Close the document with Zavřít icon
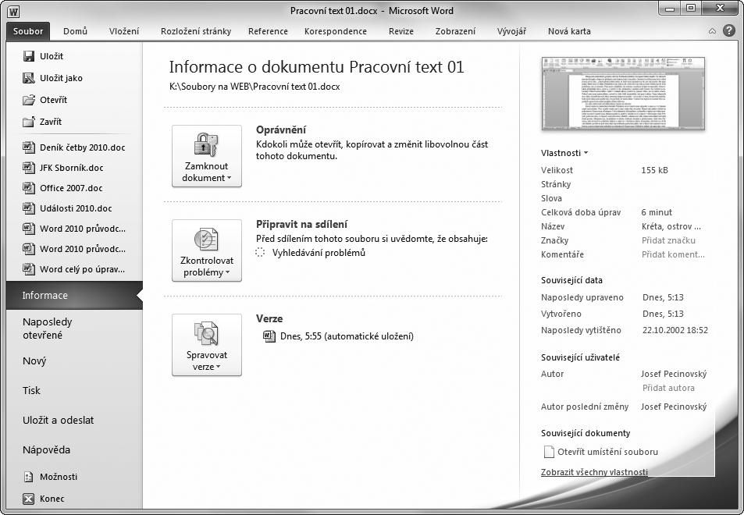This screenshot has width=744, height=515. coord(28,122)
